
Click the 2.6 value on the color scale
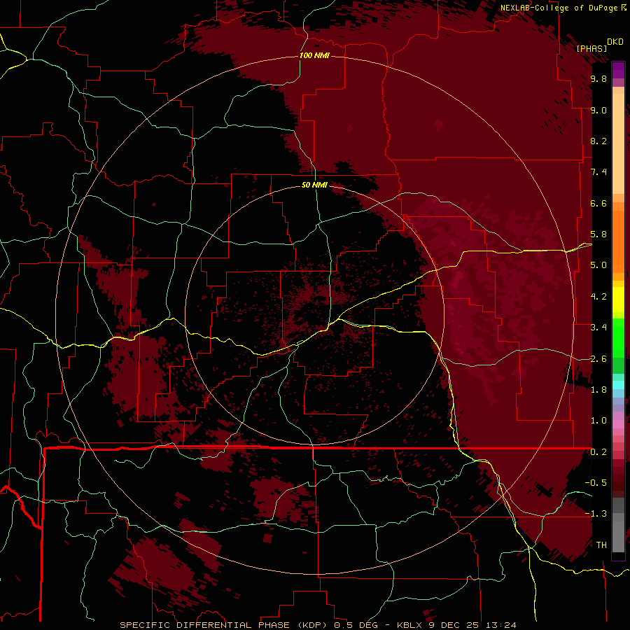[598, 359]
